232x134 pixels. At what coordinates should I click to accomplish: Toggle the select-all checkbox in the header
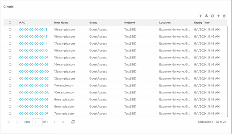[10, 22]
